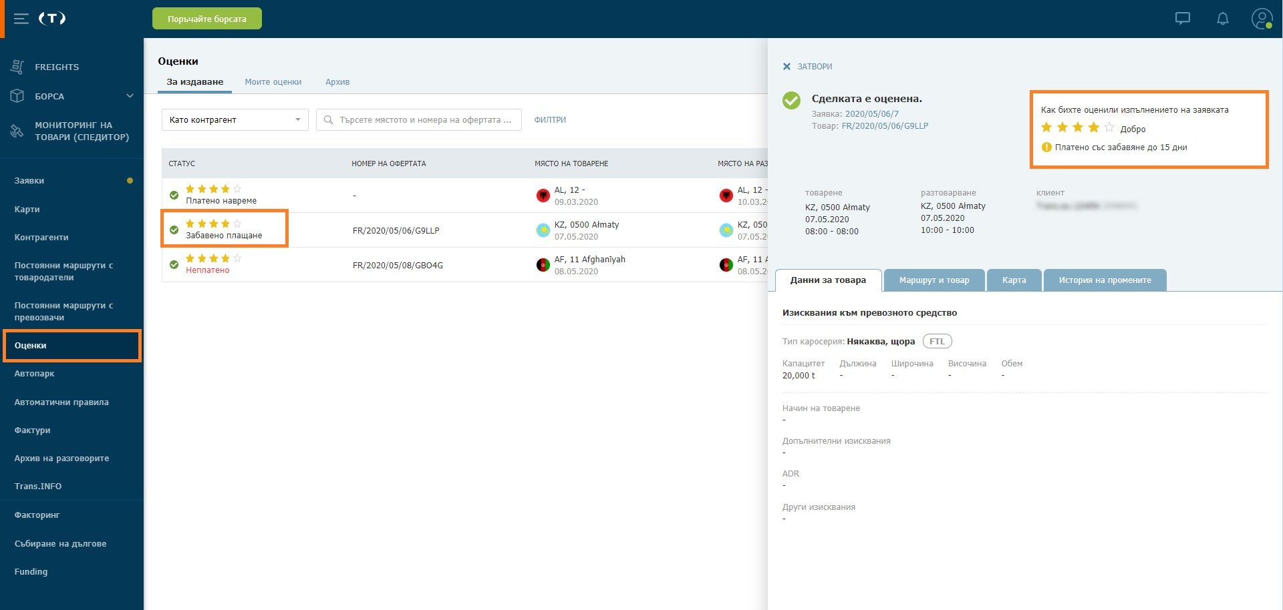Open the История на промените tab
This screenshot has width=1283, height=610.
tap(1105, 280)
